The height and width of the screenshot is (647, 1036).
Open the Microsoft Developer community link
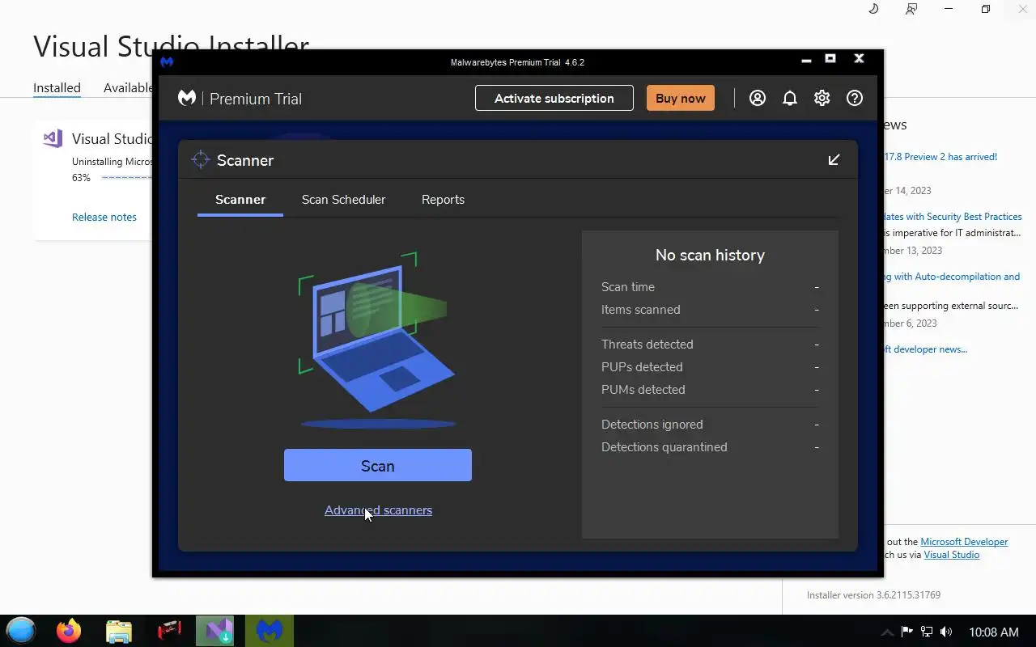[964, 542]
